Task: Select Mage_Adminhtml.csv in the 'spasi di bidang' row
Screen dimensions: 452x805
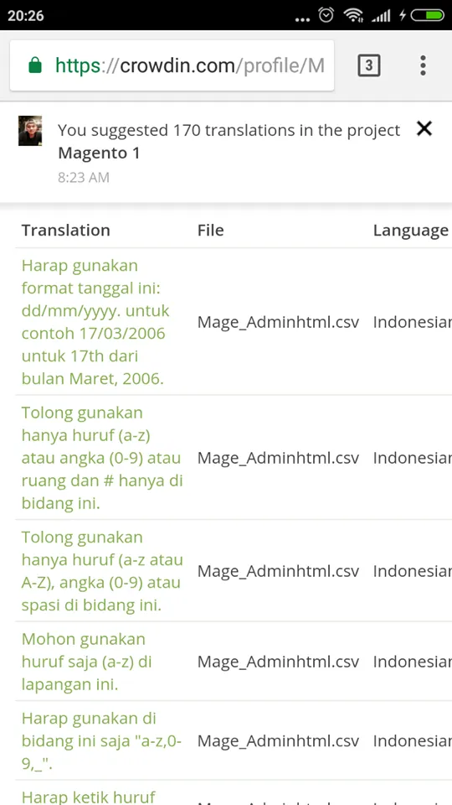Action: click(x=278, y=571)
